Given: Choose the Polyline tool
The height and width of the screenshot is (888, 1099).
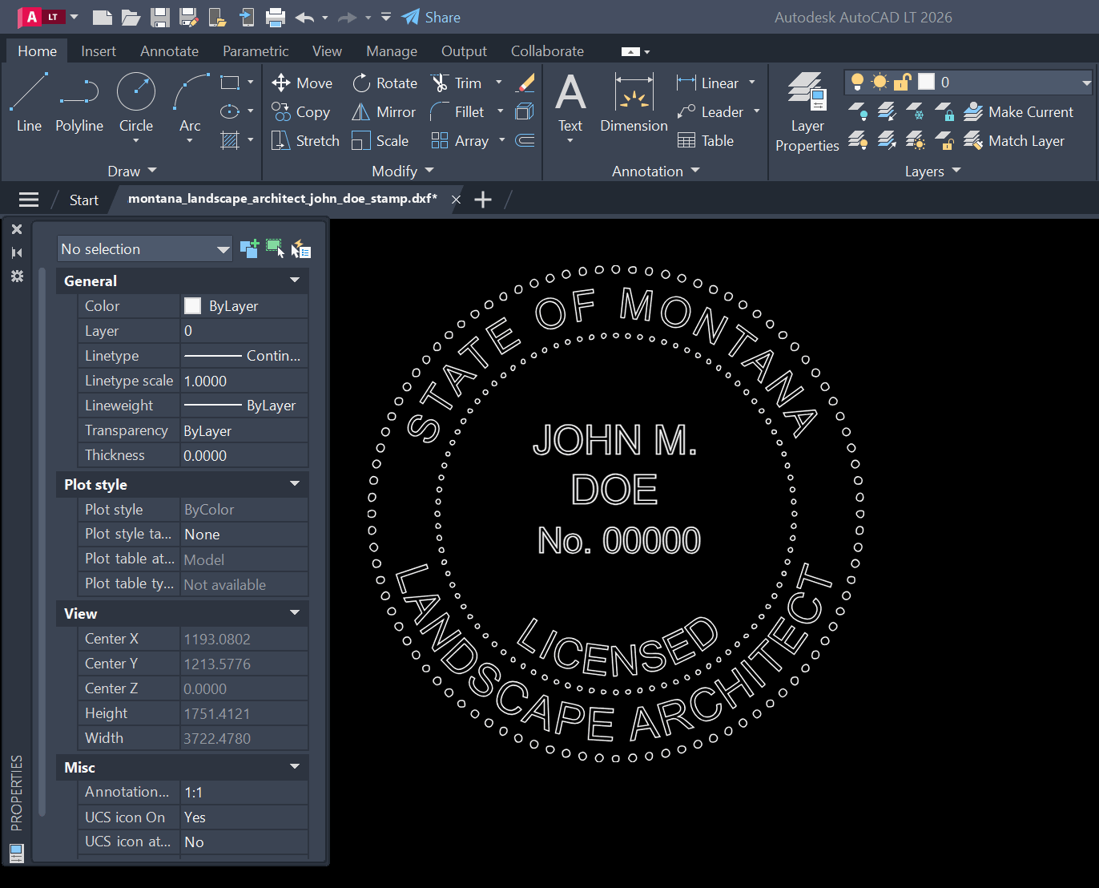Looking at the screenshot, I should click(x=79, y=102).
